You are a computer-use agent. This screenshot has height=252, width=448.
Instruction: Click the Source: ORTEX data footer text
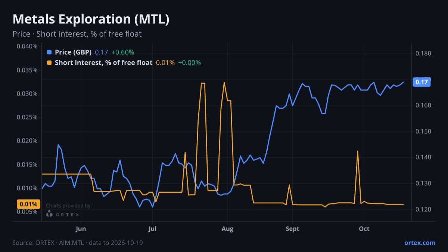tap(78, 243)
